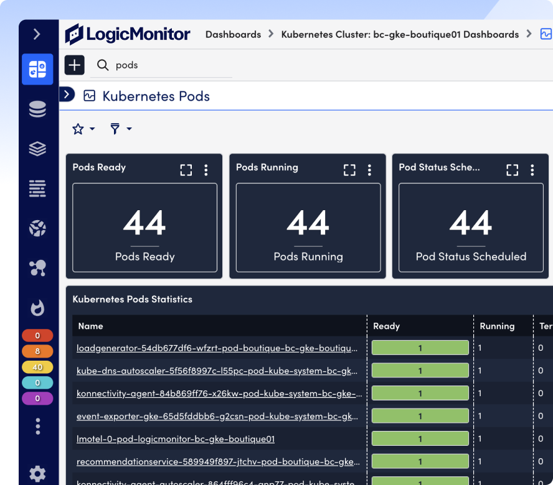Focus the search field containing pods

pyautogui.click(x=161, y=65)
